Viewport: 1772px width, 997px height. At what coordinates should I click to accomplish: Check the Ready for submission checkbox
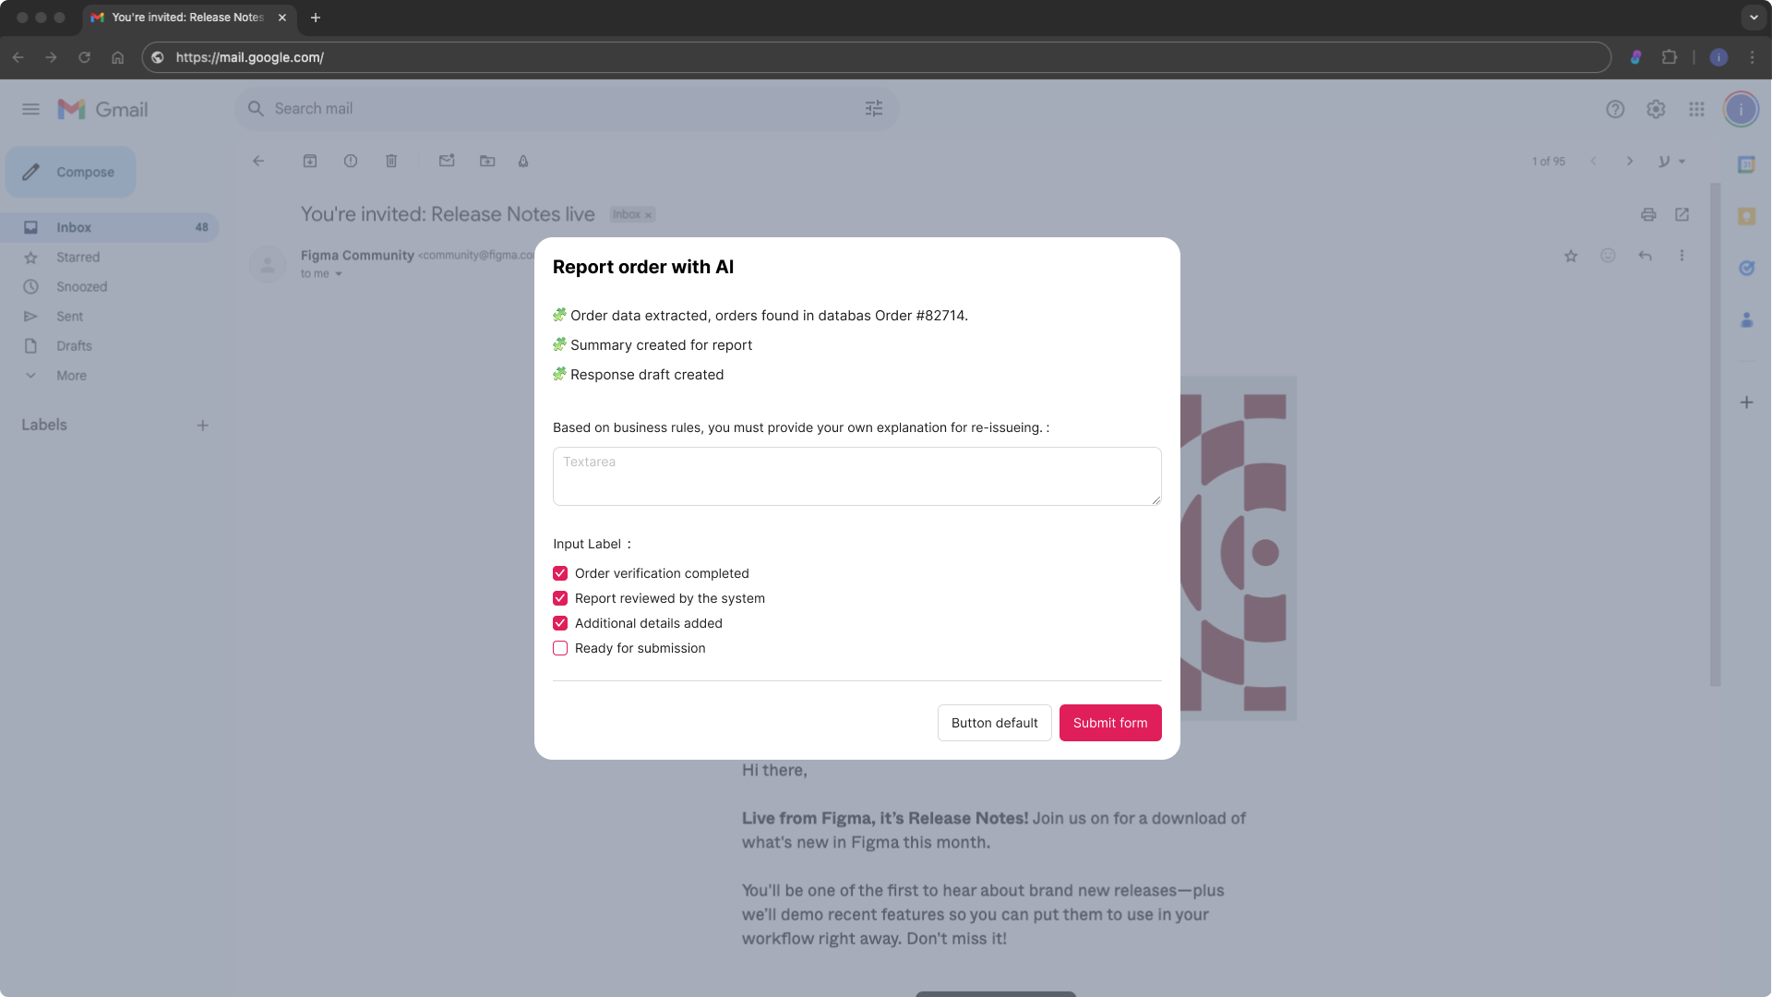tap(560, 648)
